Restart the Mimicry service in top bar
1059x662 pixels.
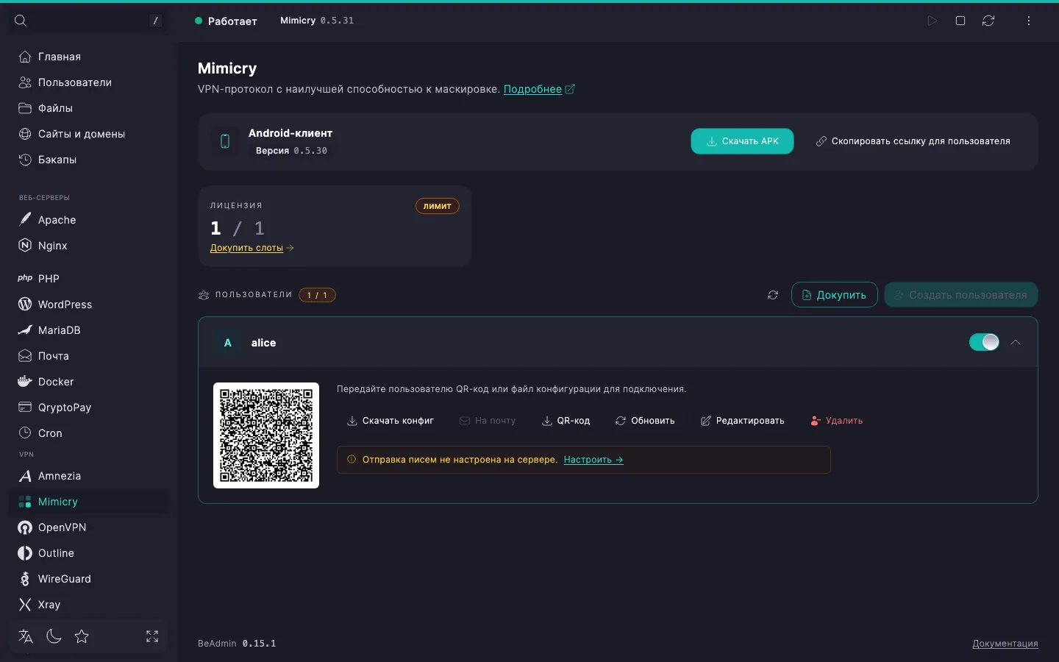click(x=988, y=21)
